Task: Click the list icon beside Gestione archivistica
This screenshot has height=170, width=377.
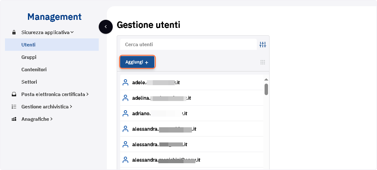Action: (14, 107)
